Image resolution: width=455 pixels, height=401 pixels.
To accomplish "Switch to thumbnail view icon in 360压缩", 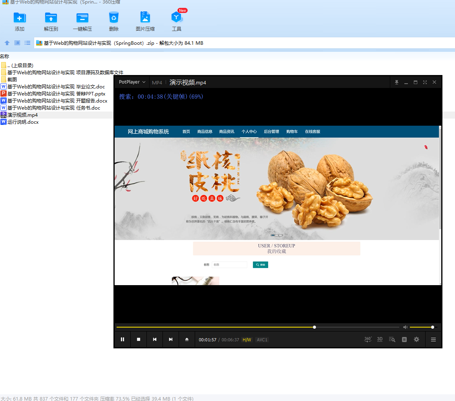I will (x=17, y=43).
